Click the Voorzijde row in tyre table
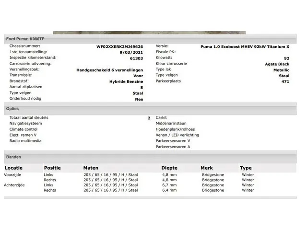This screenshot has width=307, height=230. (14, 175)
